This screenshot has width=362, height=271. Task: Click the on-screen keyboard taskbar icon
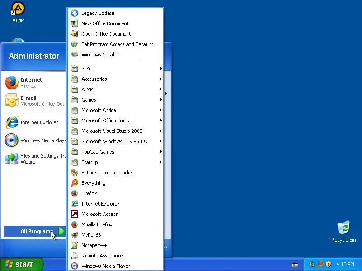coord(295,264)
